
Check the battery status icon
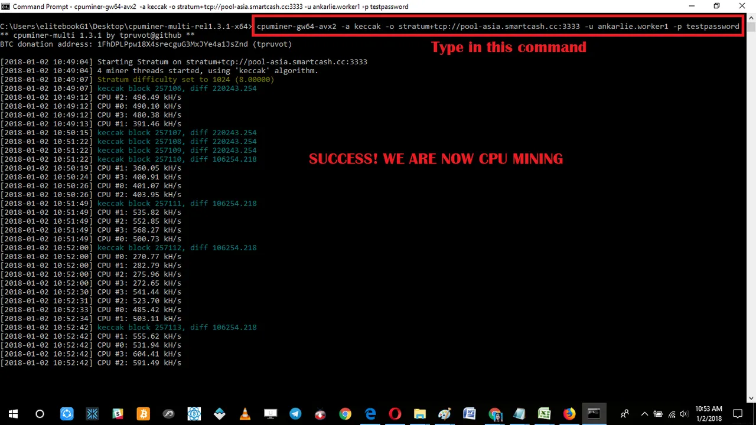[x=657, y=414]
